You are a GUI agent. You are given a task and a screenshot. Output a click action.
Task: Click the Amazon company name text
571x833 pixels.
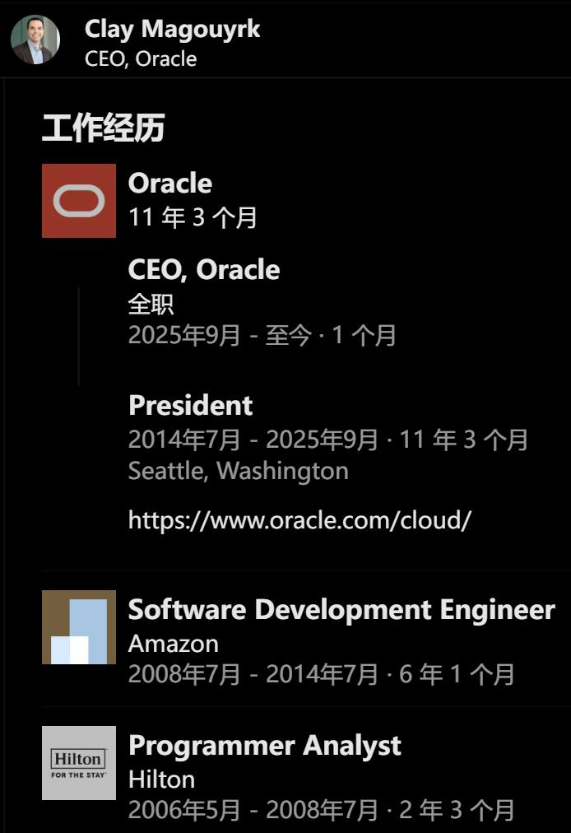174,644
